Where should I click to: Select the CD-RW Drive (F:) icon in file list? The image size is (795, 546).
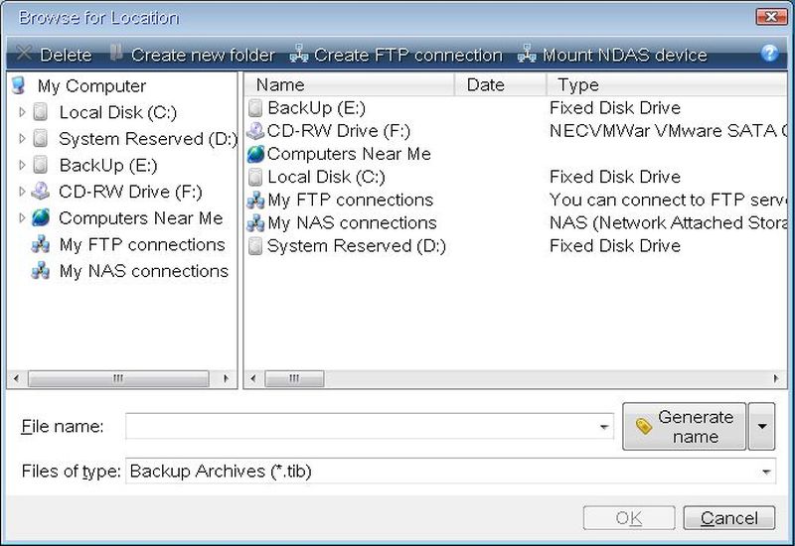point(255,131)
